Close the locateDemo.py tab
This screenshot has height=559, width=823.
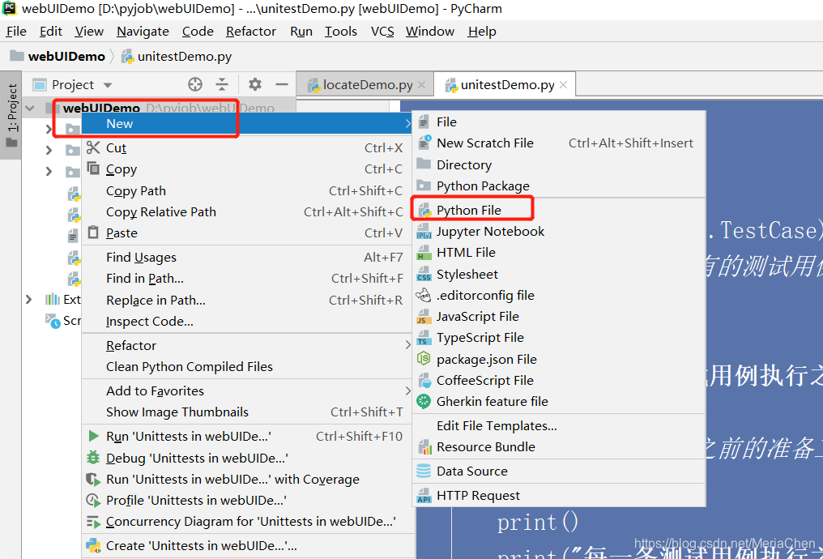point(421,85)
